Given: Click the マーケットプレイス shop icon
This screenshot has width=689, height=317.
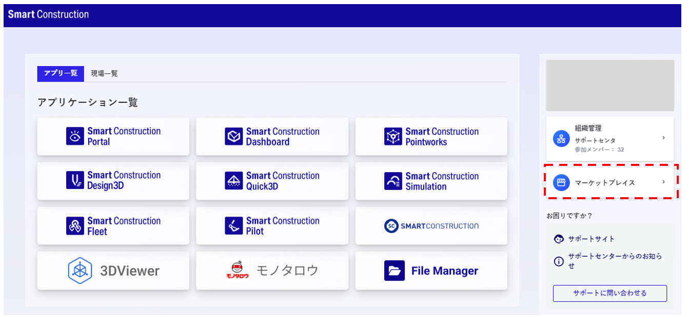Looking at the screenshot, I should coord(561,182).
